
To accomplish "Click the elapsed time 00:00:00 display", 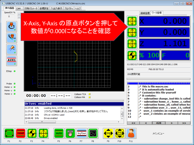I will point(36,95).
